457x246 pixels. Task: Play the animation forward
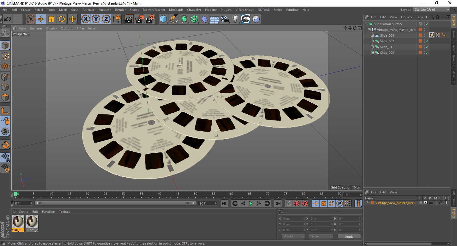[251, 203]
